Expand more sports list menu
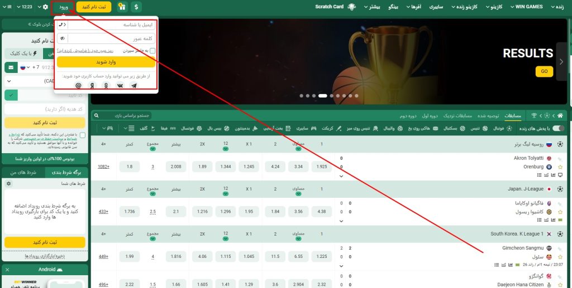Viewport: 572px width, 288px height. coord(129,128)
